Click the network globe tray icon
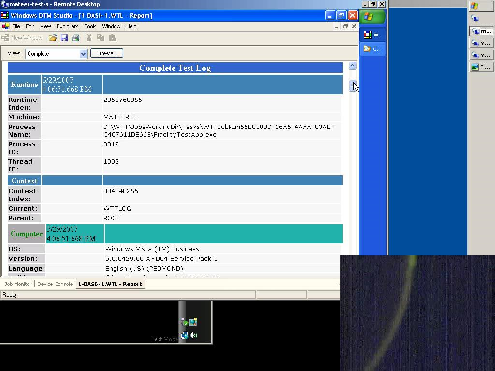Viewport: 495px width, 371px height. click(184, 335)
